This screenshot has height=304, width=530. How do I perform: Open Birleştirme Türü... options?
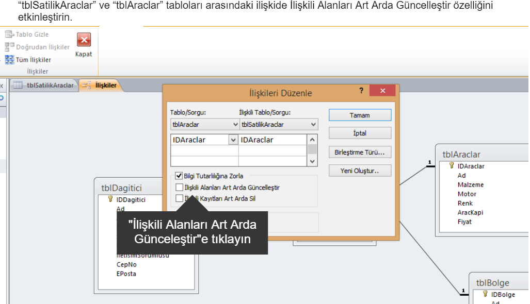360,152
